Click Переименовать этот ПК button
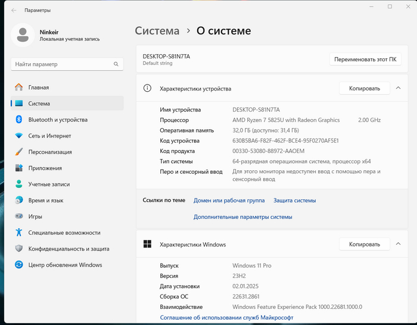417x325 pixels. click(366, 60)
